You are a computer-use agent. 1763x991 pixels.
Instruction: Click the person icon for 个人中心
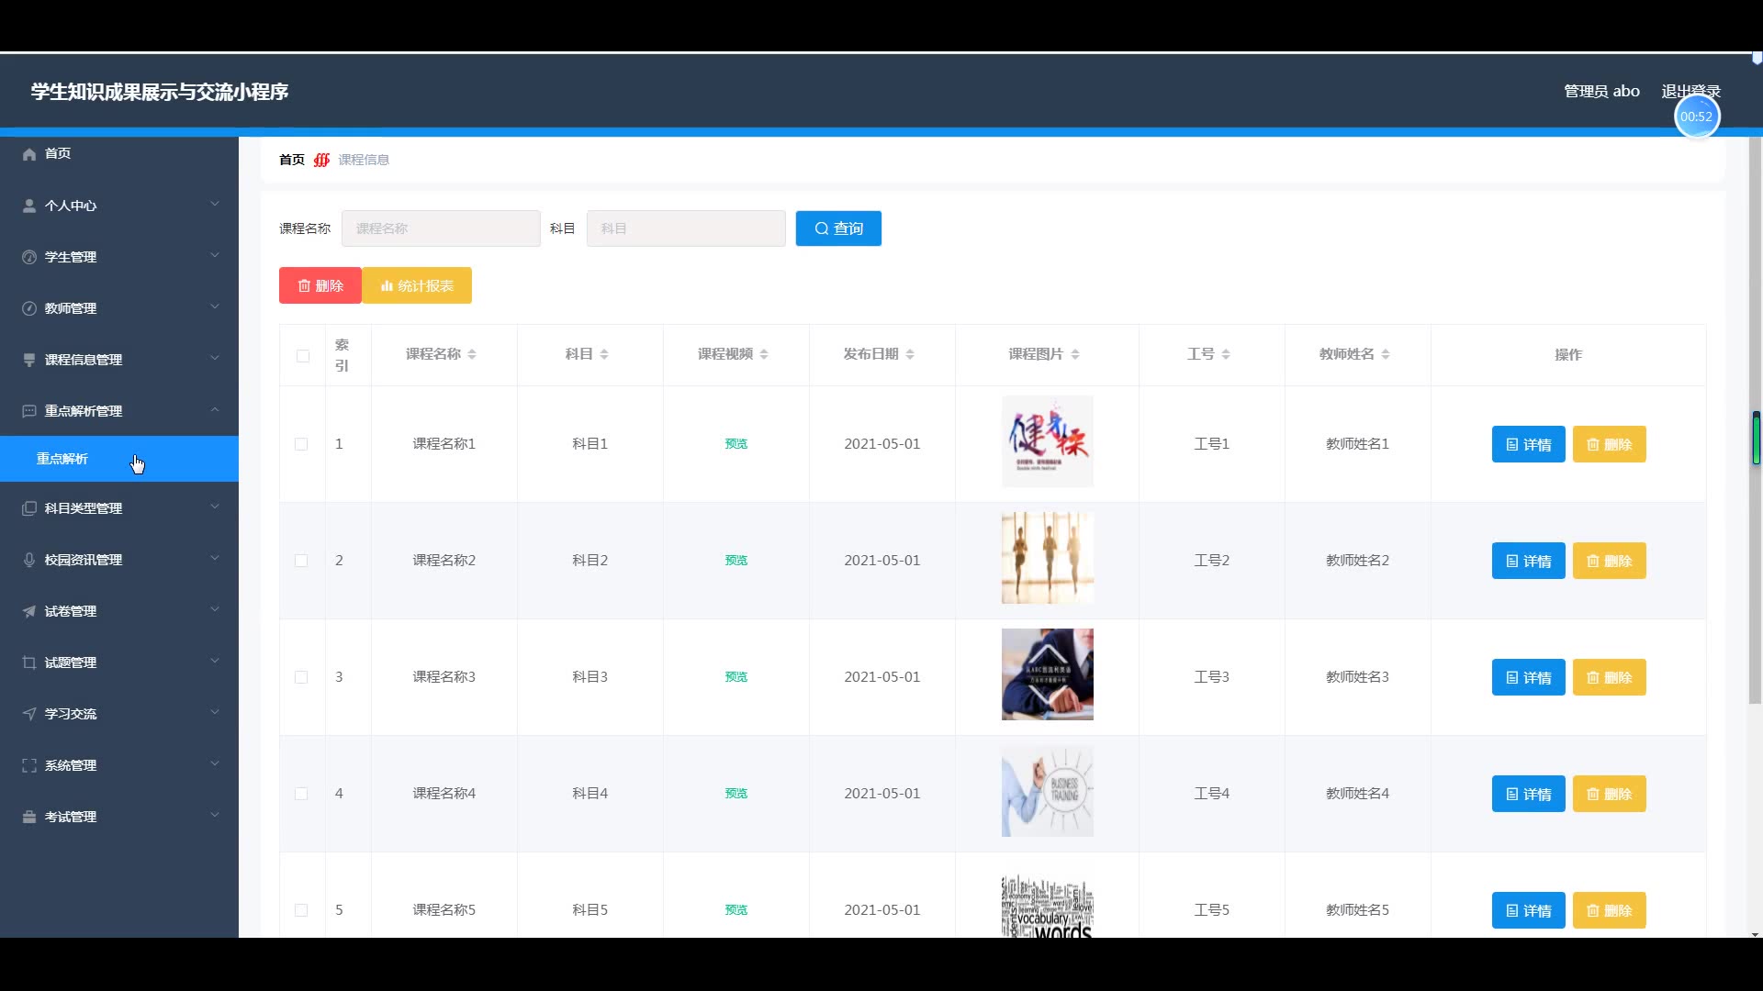(x=29, y=206)
